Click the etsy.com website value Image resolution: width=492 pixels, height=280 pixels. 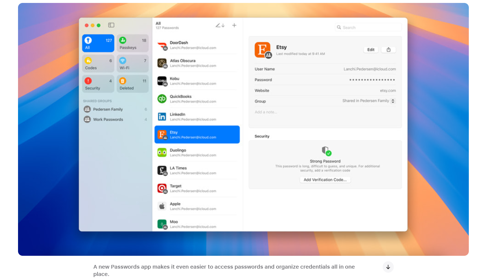388,91
